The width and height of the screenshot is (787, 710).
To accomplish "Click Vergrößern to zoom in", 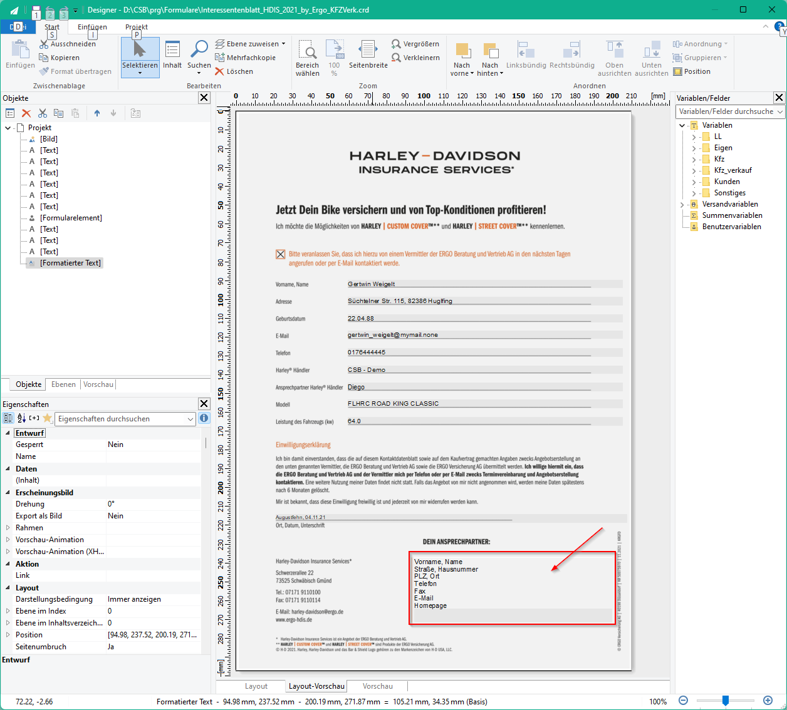I will (415, 44).
